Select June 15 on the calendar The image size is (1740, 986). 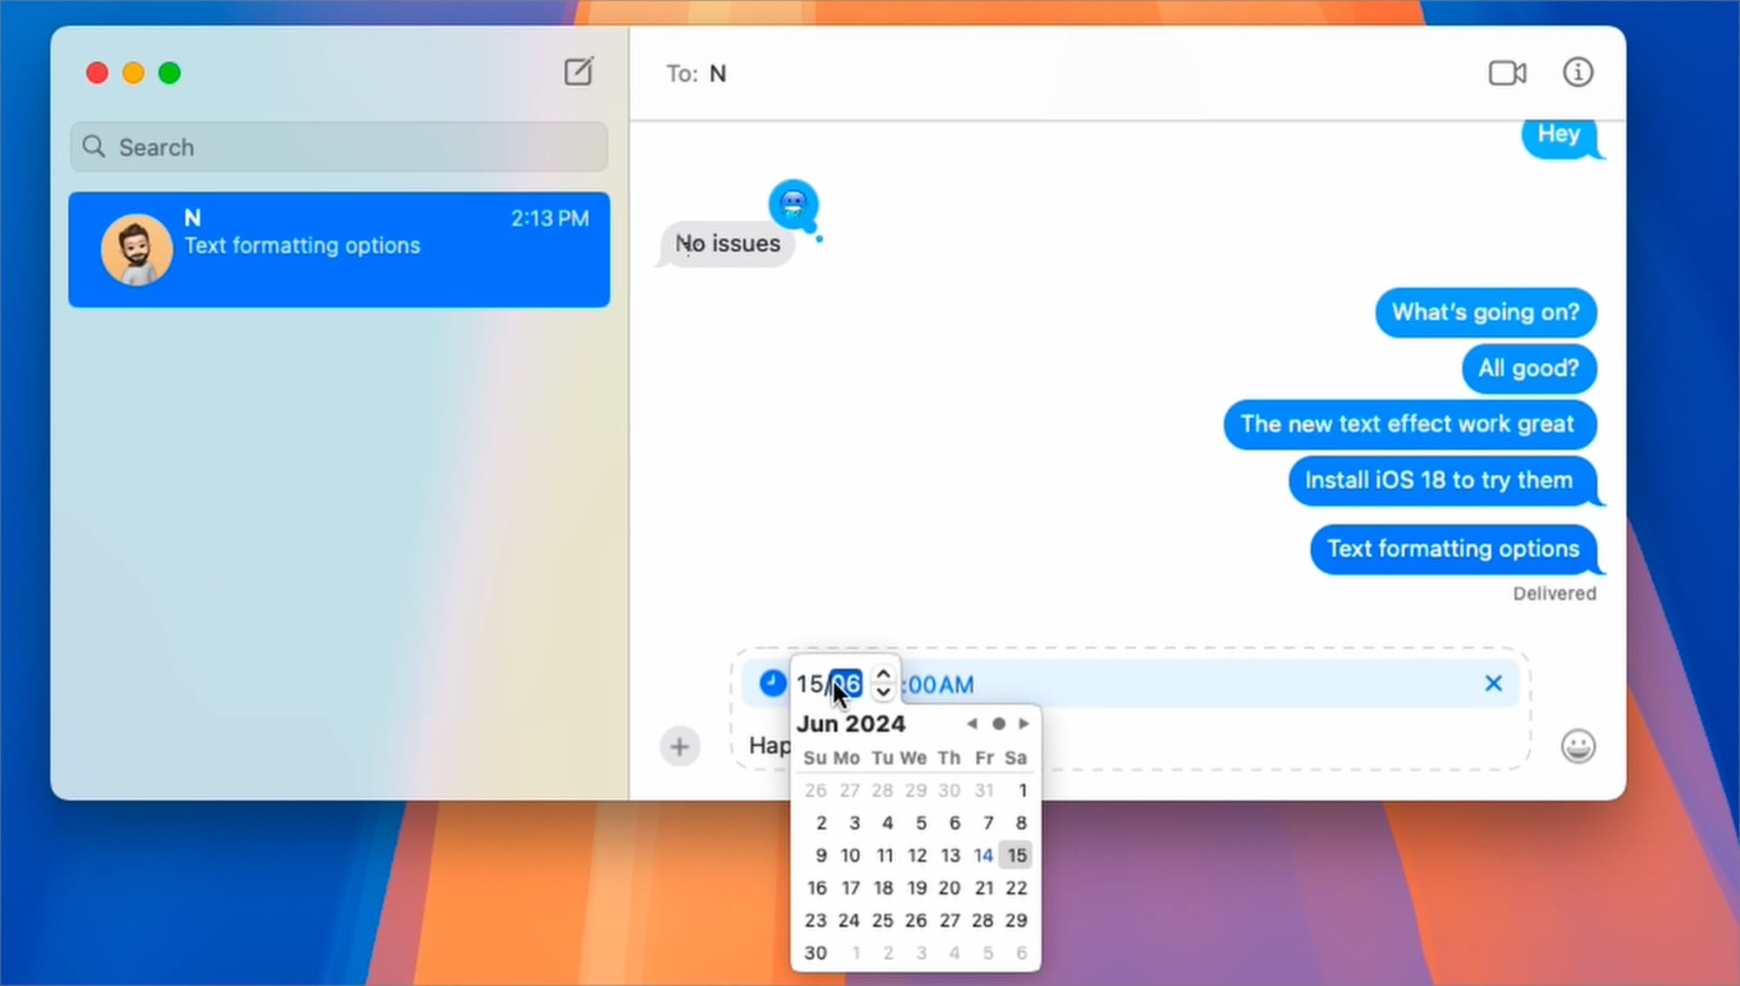click(x=1016, y=855)
